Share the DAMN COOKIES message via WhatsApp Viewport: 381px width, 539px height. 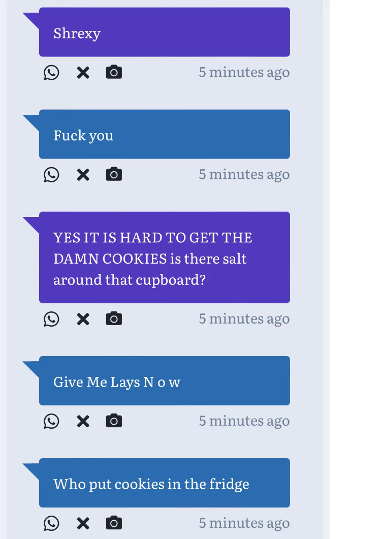[51, 319]
